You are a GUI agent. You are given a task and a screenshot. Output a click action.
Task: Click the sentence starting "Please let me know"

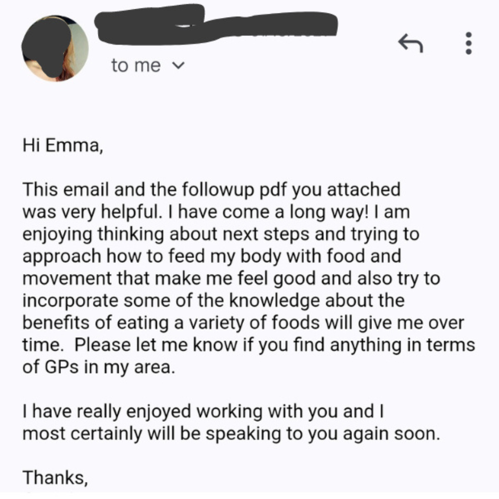(274, 345)
